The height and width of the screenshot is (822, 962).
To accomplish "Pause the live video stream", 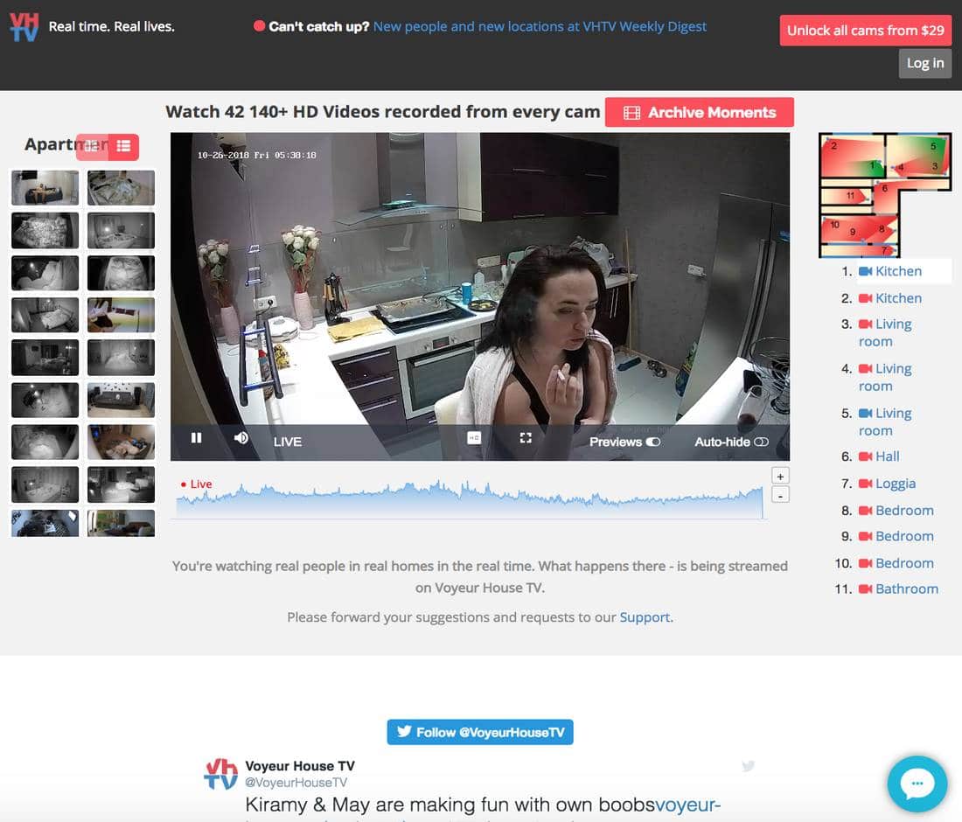I will point(196,438).
